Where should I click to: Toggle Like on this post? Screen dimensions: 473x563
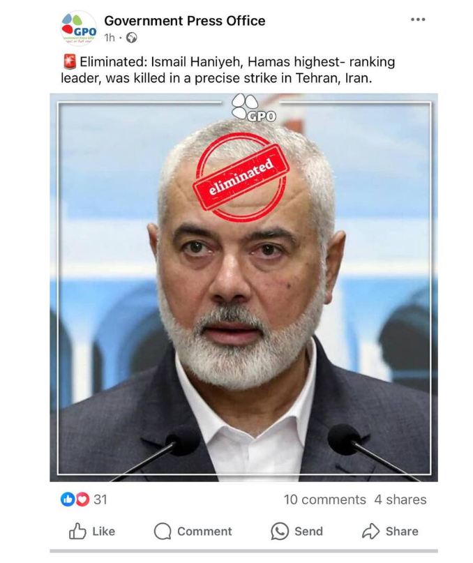[x=92, y=531]
